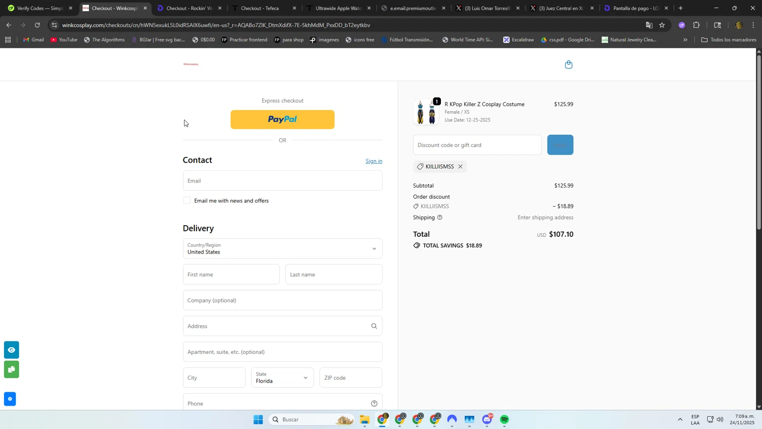
Task: Switch to the Checkout - Rockin' tab
Action: (189, 8)
